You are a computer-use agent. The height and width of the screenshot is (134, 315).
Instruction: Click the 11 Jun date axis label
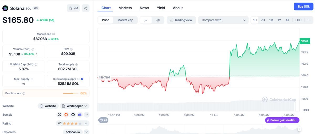pyautogui.click(x=214, y=115)
